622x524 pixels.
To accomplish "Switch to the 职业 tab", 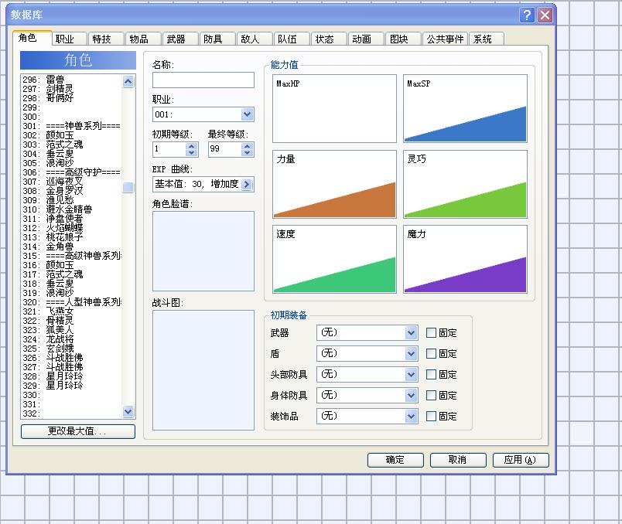I will [x=69, y=39].
